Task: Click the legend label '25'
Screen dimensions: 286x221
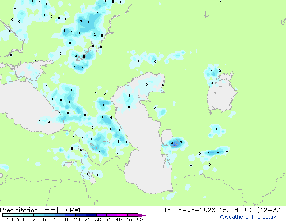Action: pyautogui.click(x=88, y=219)
